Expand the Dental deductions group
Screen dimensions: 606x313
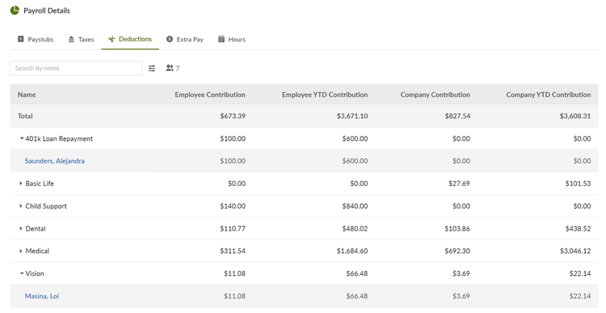21,229
